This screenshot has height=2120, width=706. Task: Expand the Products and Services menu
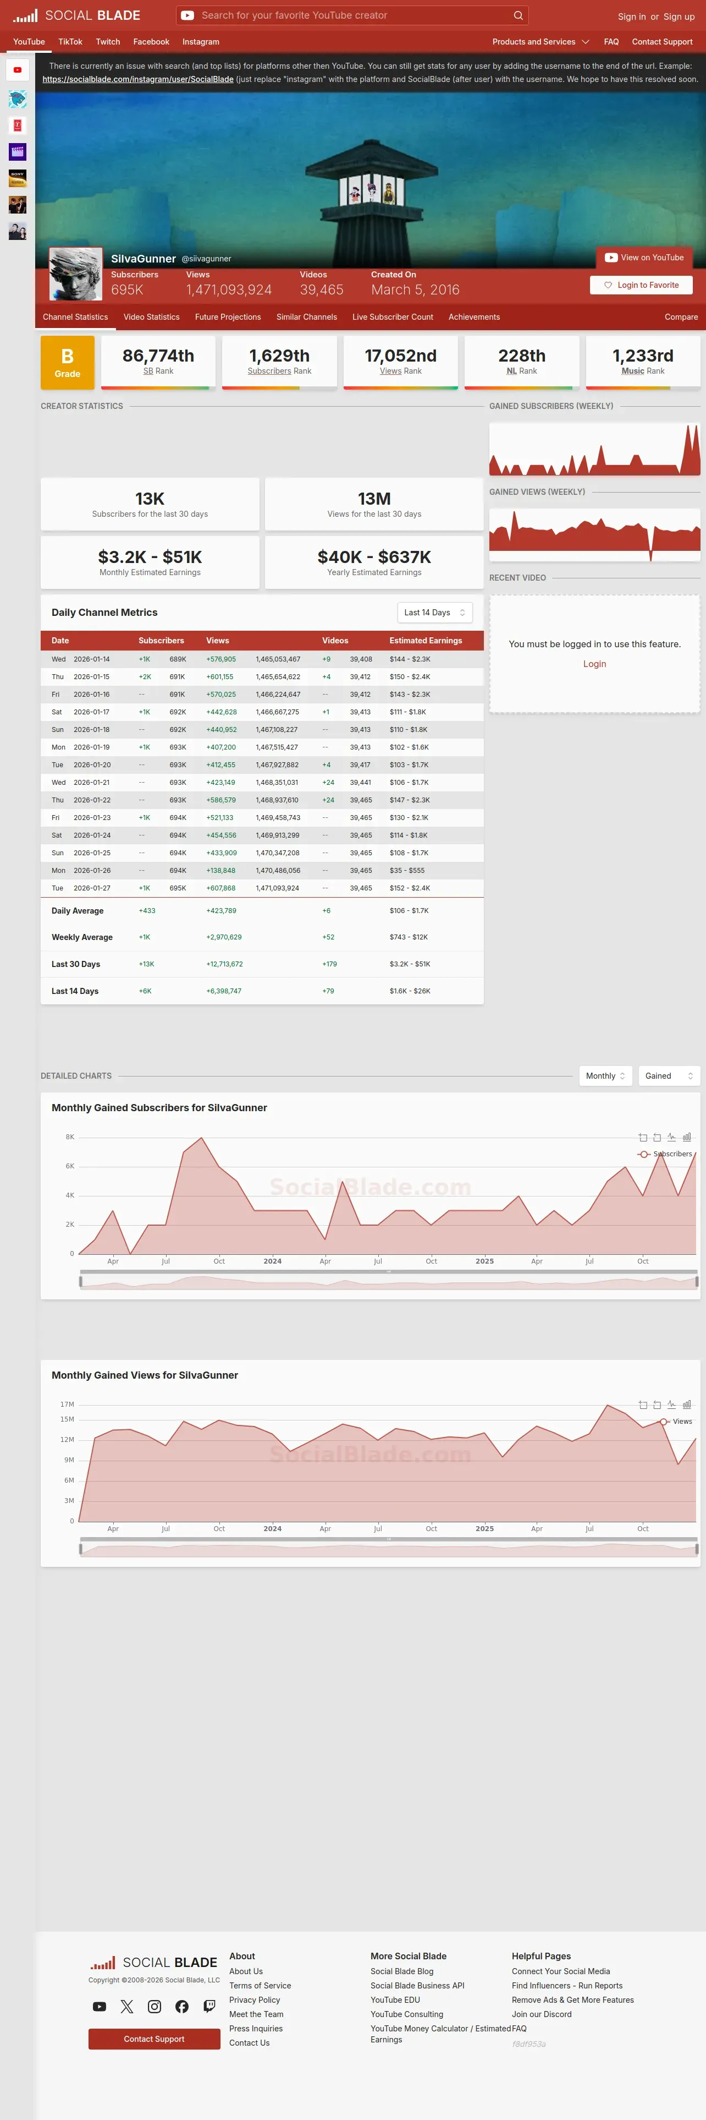541,42
